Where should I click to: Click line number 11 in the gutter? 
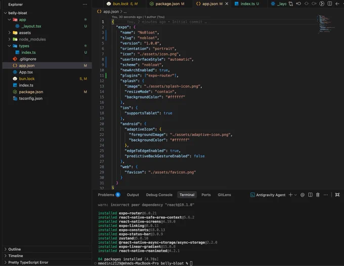pyautogui.click(x=102, y=75)
